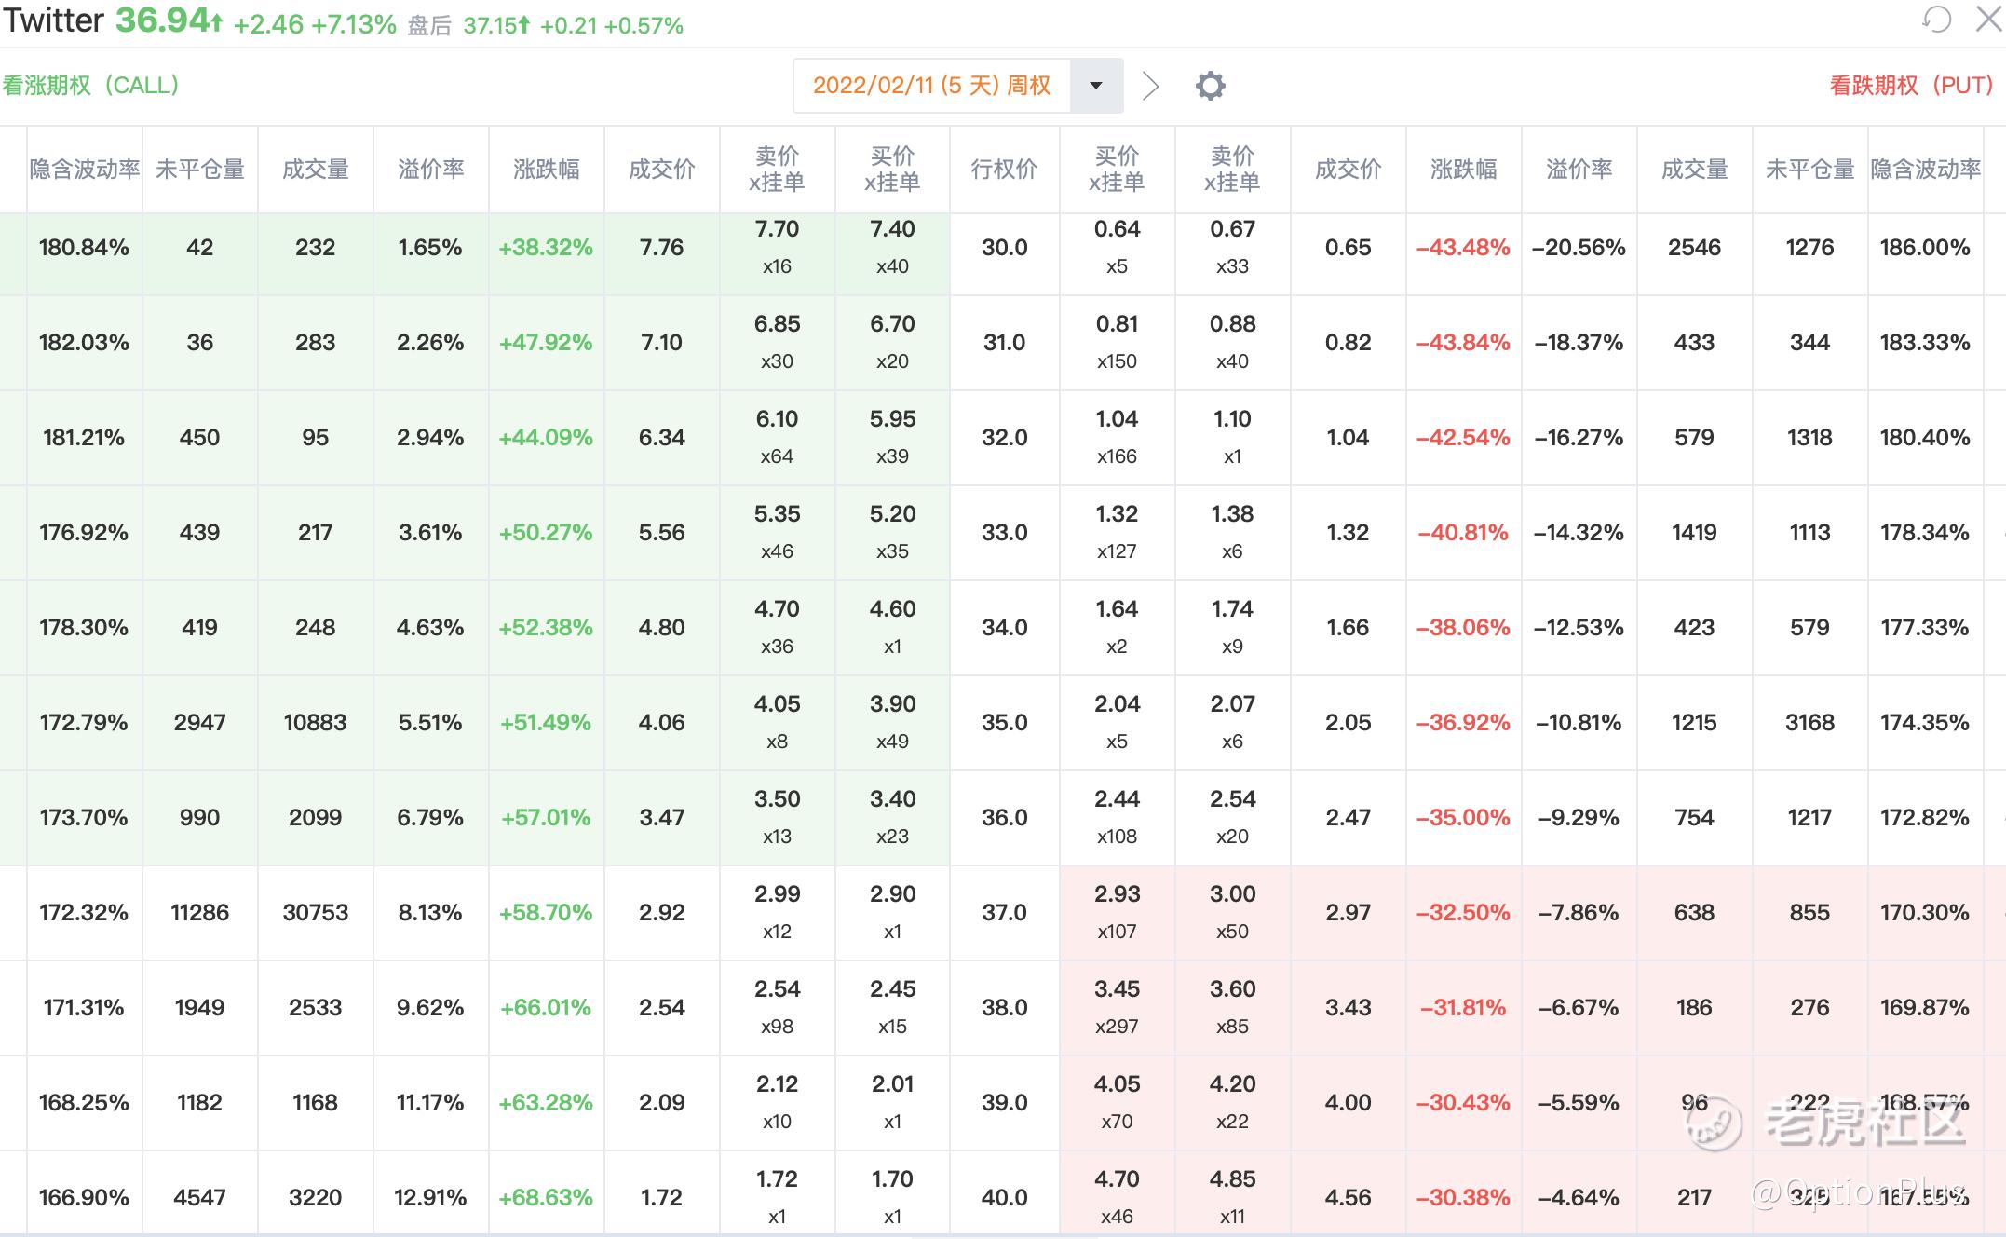Sort by call 涨跌幅 column header
Viewport: 2006px width, 1239px height.
(x=547, y=169)
